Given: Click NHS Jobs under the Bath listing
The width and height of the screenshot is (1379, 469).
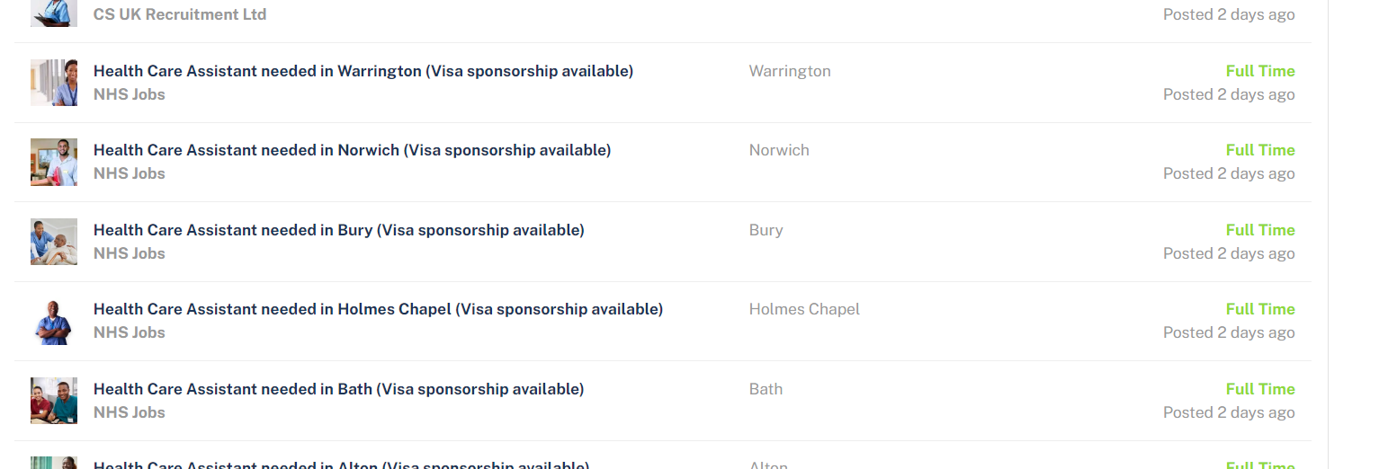Looking at the screenshot, I should pos(130,412).
